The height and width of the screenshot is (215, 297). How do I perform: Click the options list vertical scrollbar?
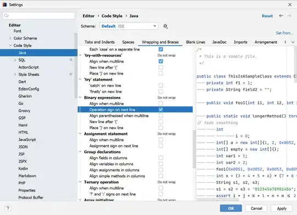[x=194, y=149]
